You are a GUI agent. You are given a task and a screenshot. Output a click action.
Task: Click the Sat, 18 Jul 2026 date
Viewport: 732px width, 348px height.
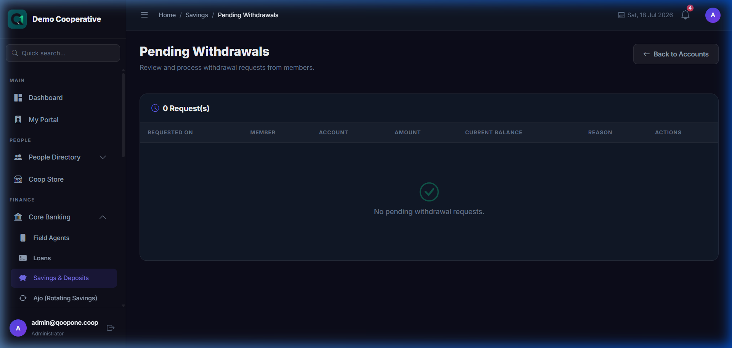(x=650, y=15)
